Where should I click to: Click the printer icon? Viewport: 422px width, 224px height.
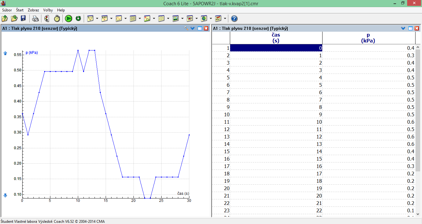click(x=36, y=18)
